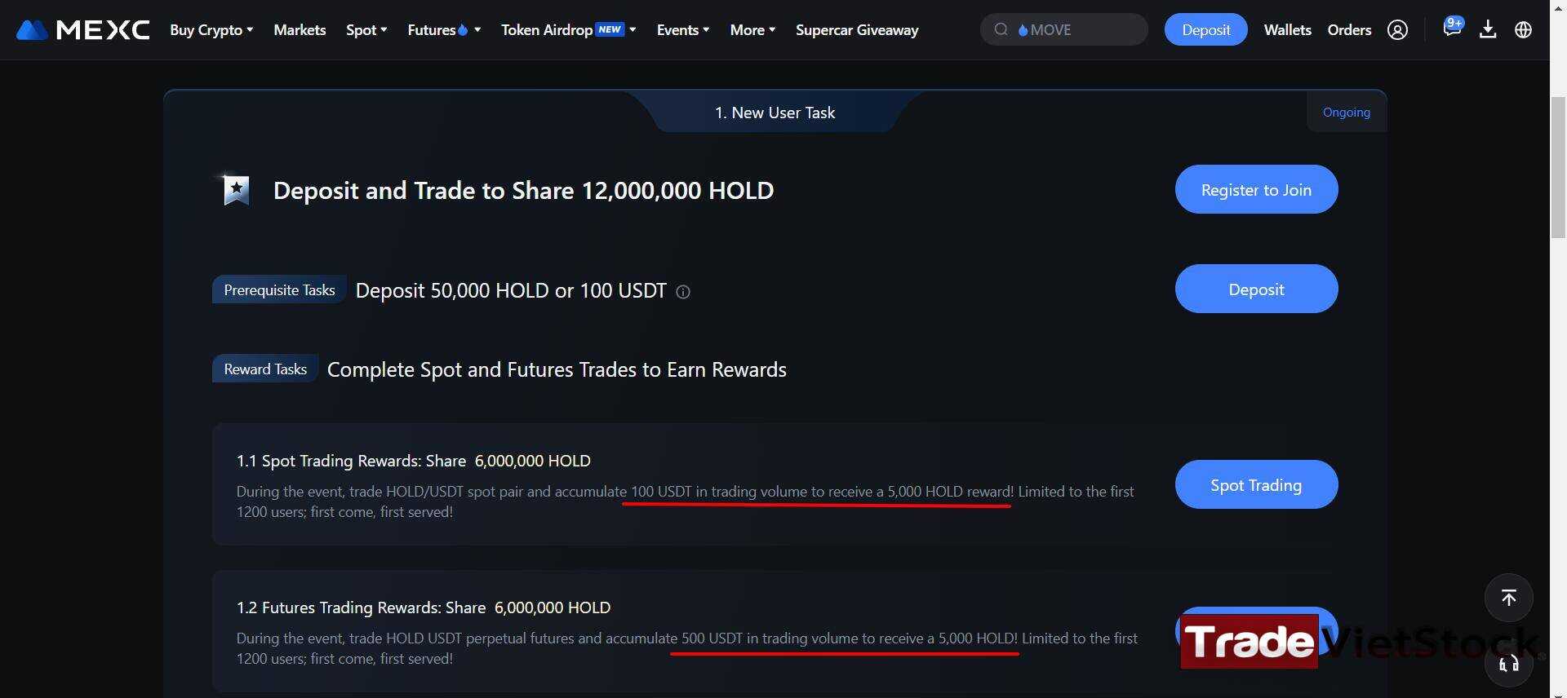This screenshot has height=698, width=1567.
Task: Open the user account profile icon
Action: 1397,30
